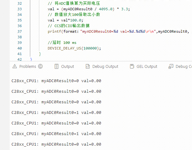
Task: Click the comment on line 32
Action: (x=74, y=3)
